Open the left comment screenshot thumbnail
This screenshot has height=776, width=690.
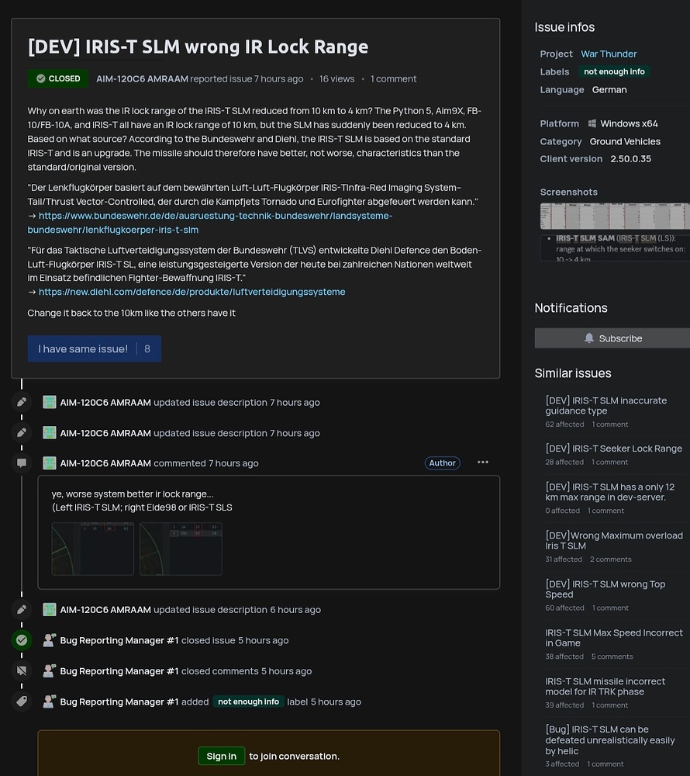(x=93, y=549)
